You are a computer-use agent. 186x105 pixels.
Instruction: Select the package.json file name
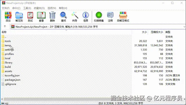click(12, 80)
